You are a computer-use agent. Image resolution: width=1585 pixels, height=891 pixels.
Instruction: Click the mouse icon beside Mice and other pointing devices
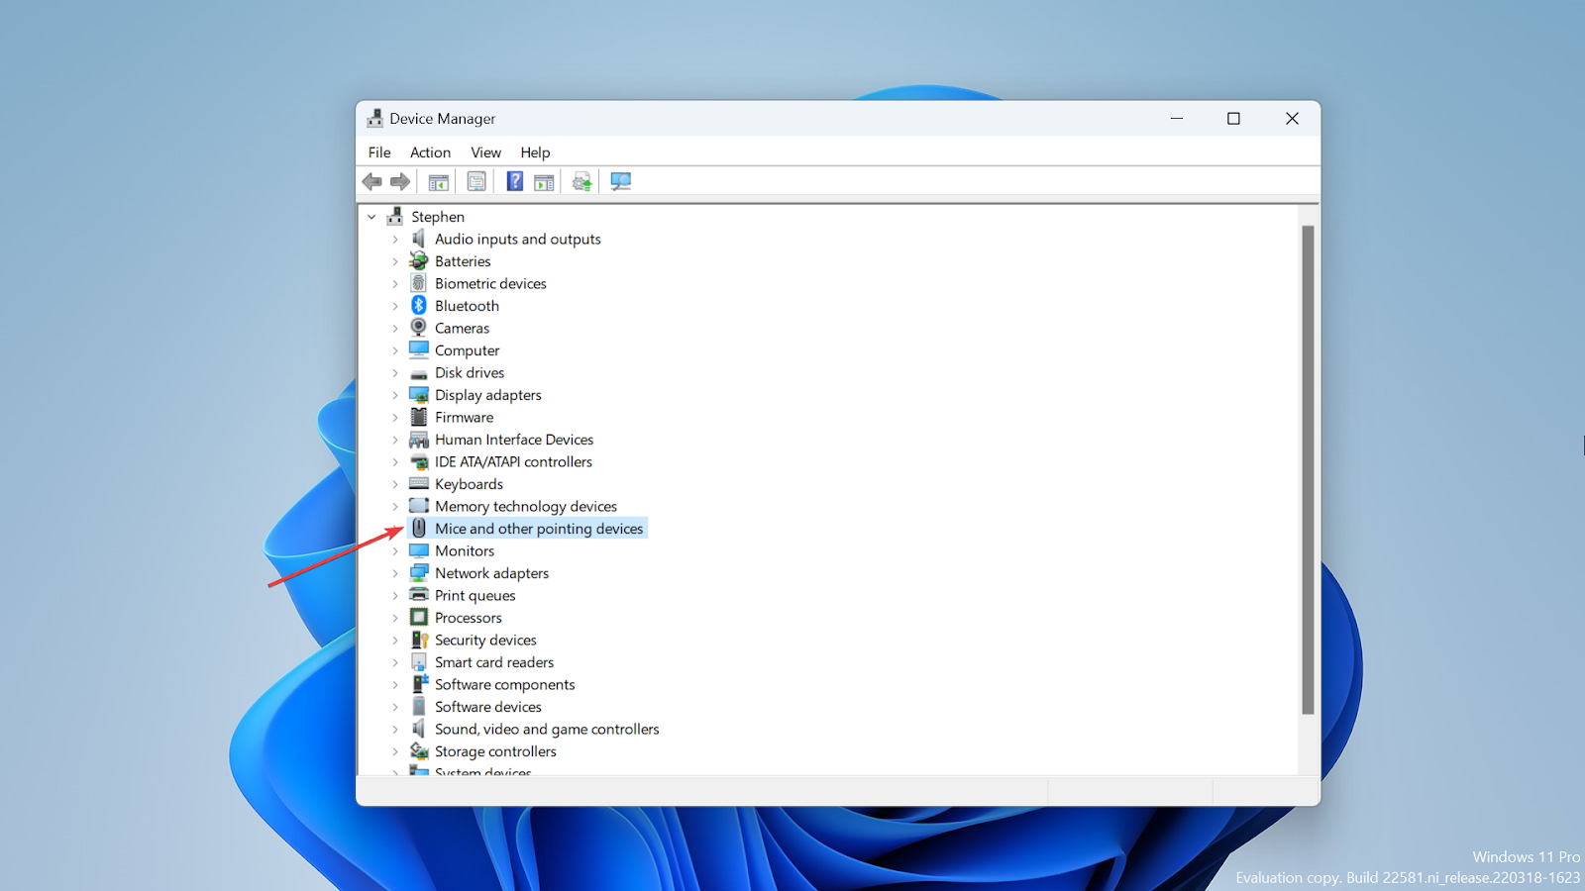tap(419, 528)
